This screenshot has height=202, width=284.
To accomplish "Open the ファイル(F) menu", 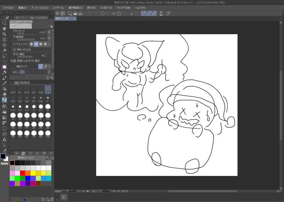I will [8, 8].
